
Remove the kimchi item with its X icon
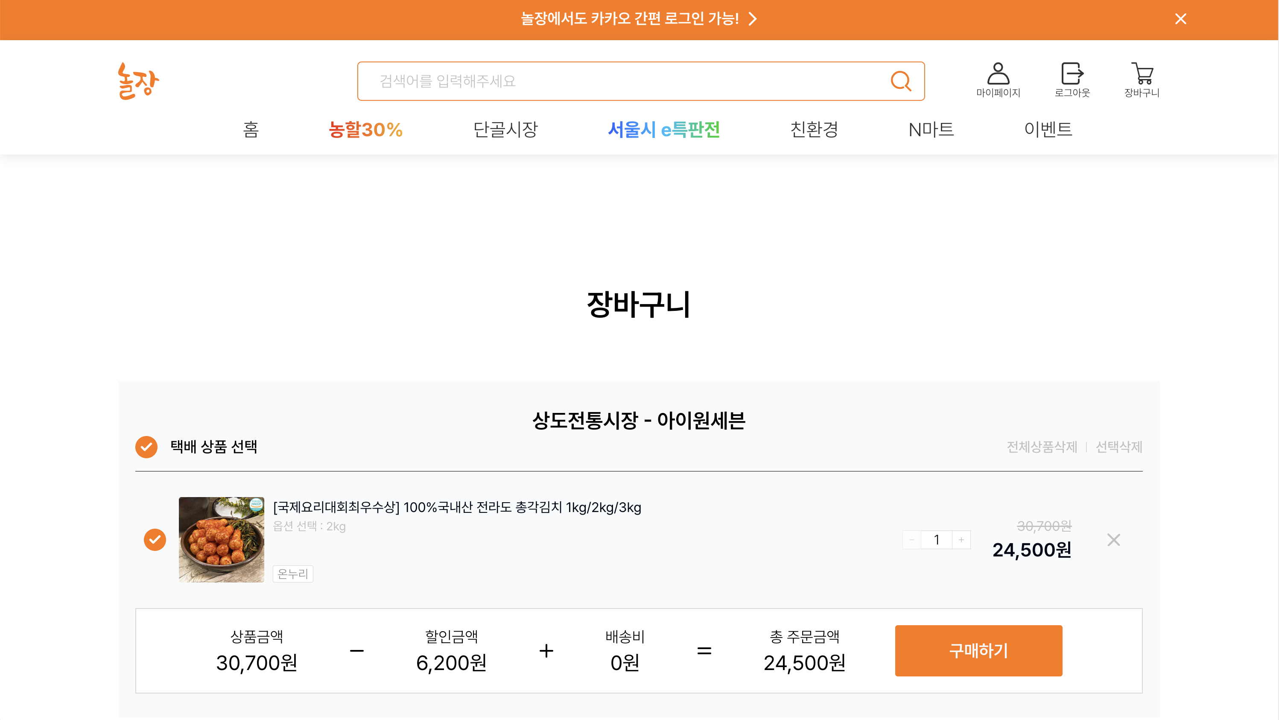click(1114, 540)
